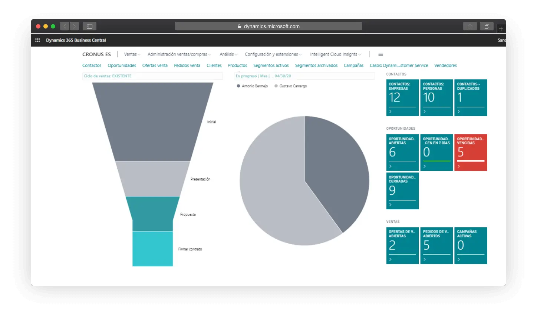Click the turquoise Firmar contrato funnel segment
Screen dimensions: 537x317
(152, 248)
